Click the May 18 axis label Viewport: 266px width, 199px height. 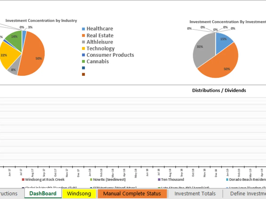pyautogui.click(x=136, y=173)
